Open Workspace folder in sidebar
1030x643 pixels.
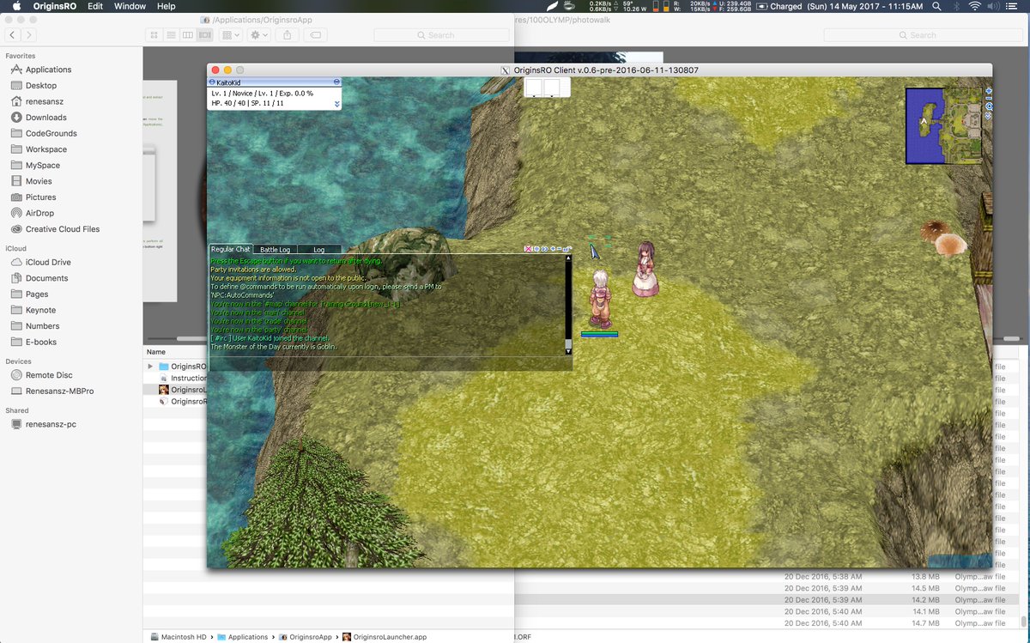point(46,149)
